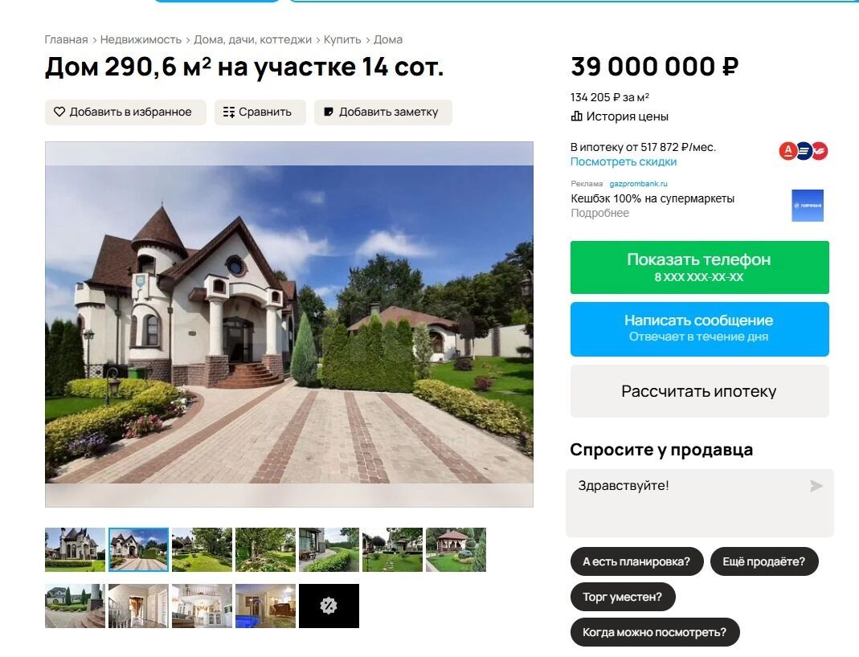Screen dimensions: 859x657
Task: Choose the quick reply А есть планировка?
Action: pos(636,561)
